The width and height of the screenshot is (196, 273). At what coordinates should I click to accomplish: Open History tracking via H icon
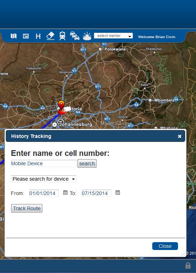tap(38, 36)
